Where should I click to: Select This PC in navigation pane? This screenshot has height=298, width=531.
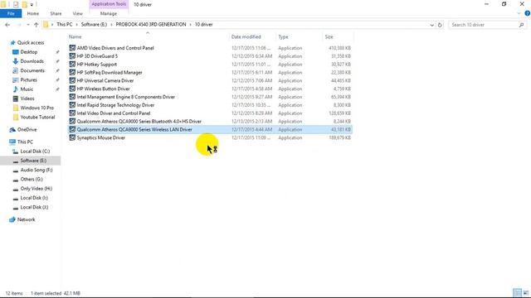25,142
